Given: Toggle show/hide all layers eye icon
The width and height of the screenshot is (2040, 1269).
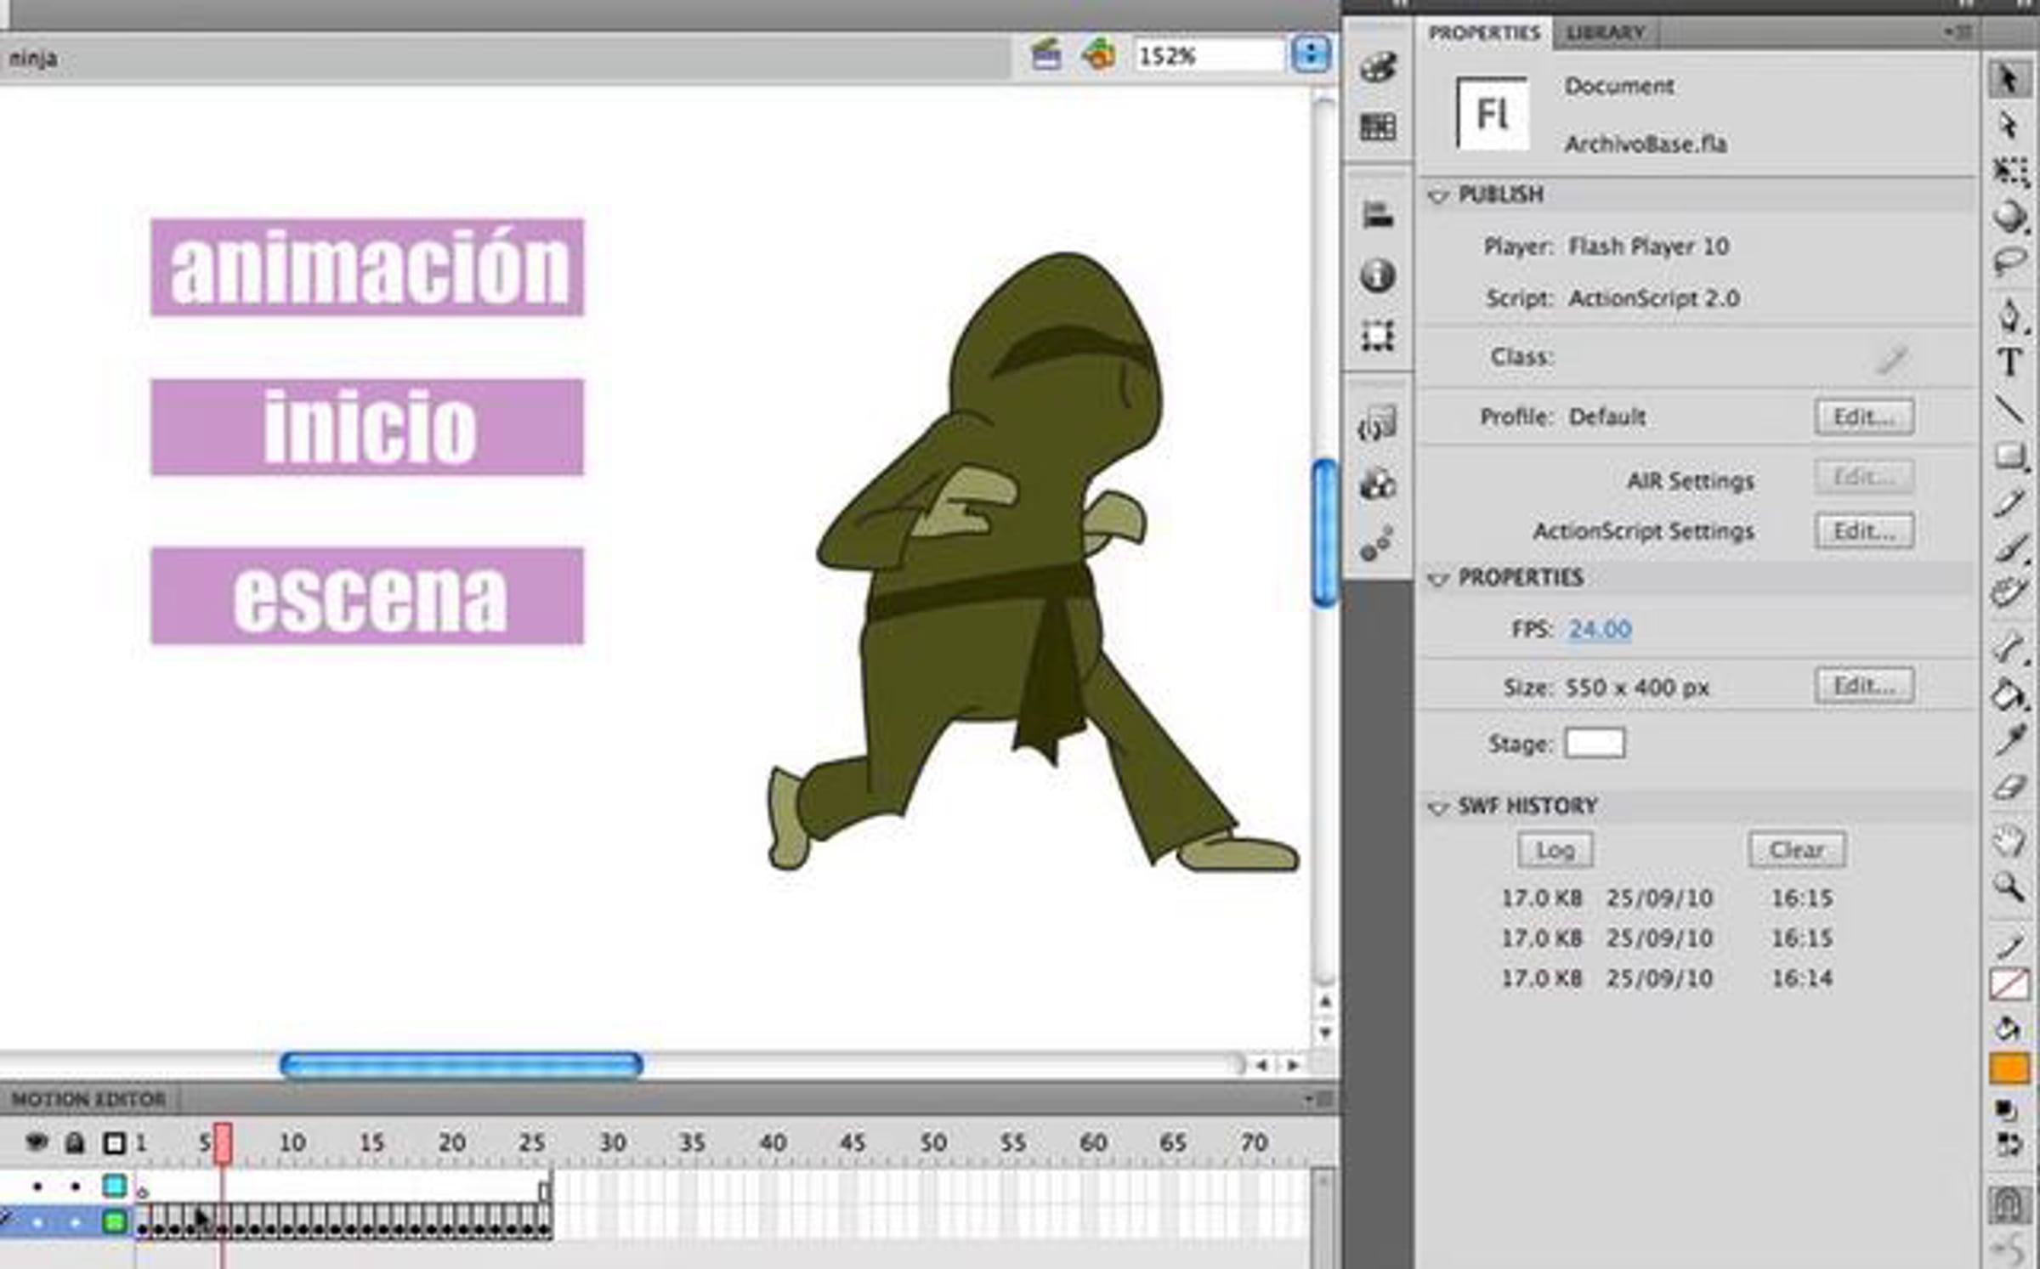Looking at the screenshot, I should (37, 1142).
